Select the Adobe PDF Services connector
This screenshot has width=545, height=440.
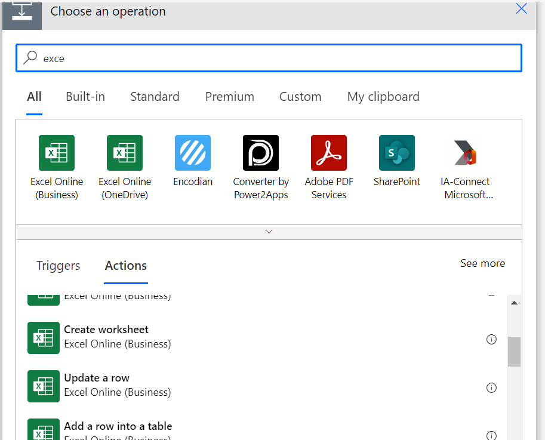coord(329,153)
